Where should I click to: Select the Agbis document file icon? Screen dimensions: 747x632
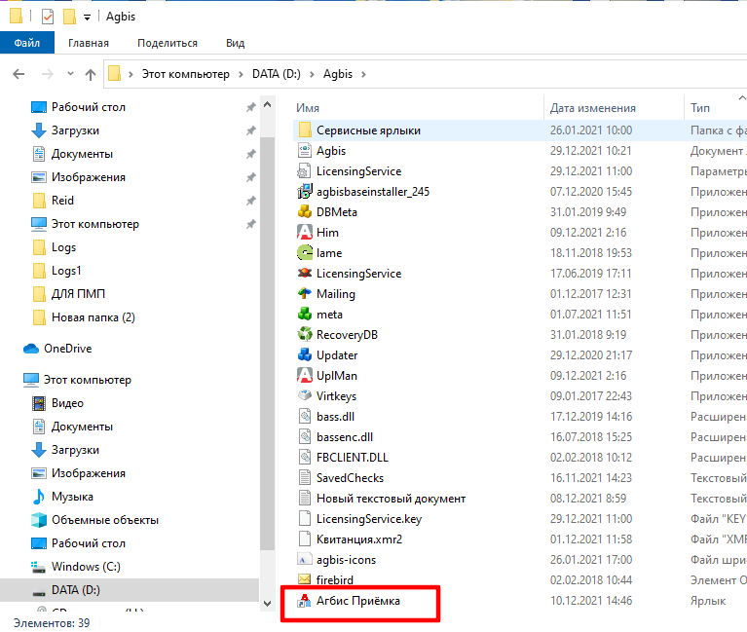tap(305, 151)
